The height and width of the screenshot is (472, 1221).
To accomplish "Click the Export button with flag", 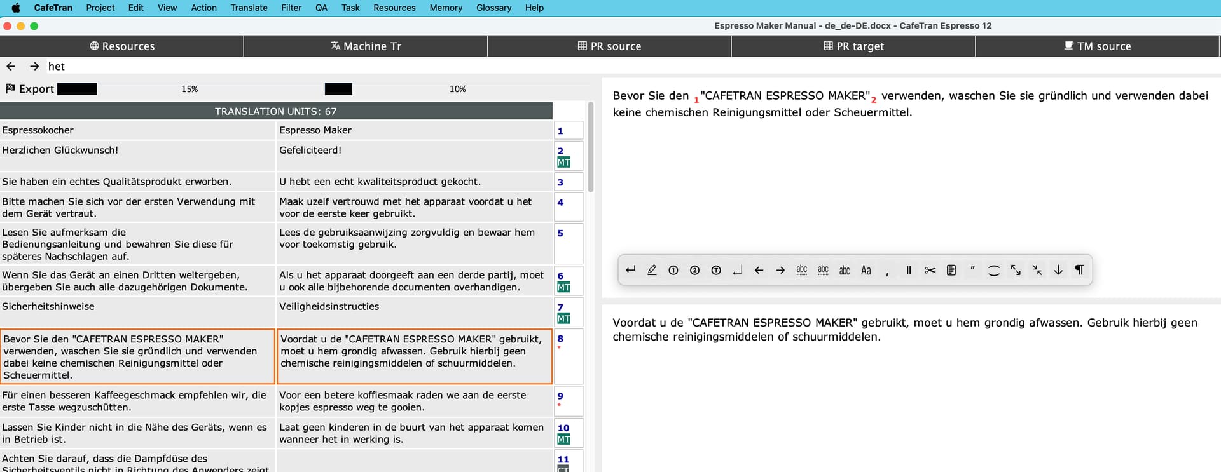I will (30, 89).
